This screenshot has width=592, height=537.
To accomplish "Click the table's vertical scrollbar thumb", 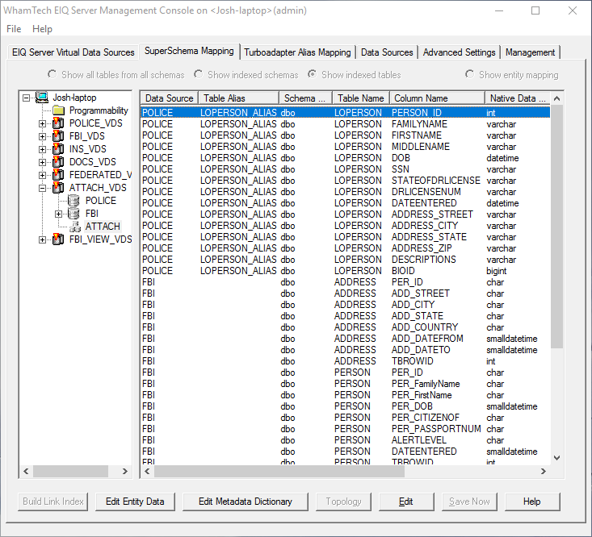I will [x=556, y=227].
